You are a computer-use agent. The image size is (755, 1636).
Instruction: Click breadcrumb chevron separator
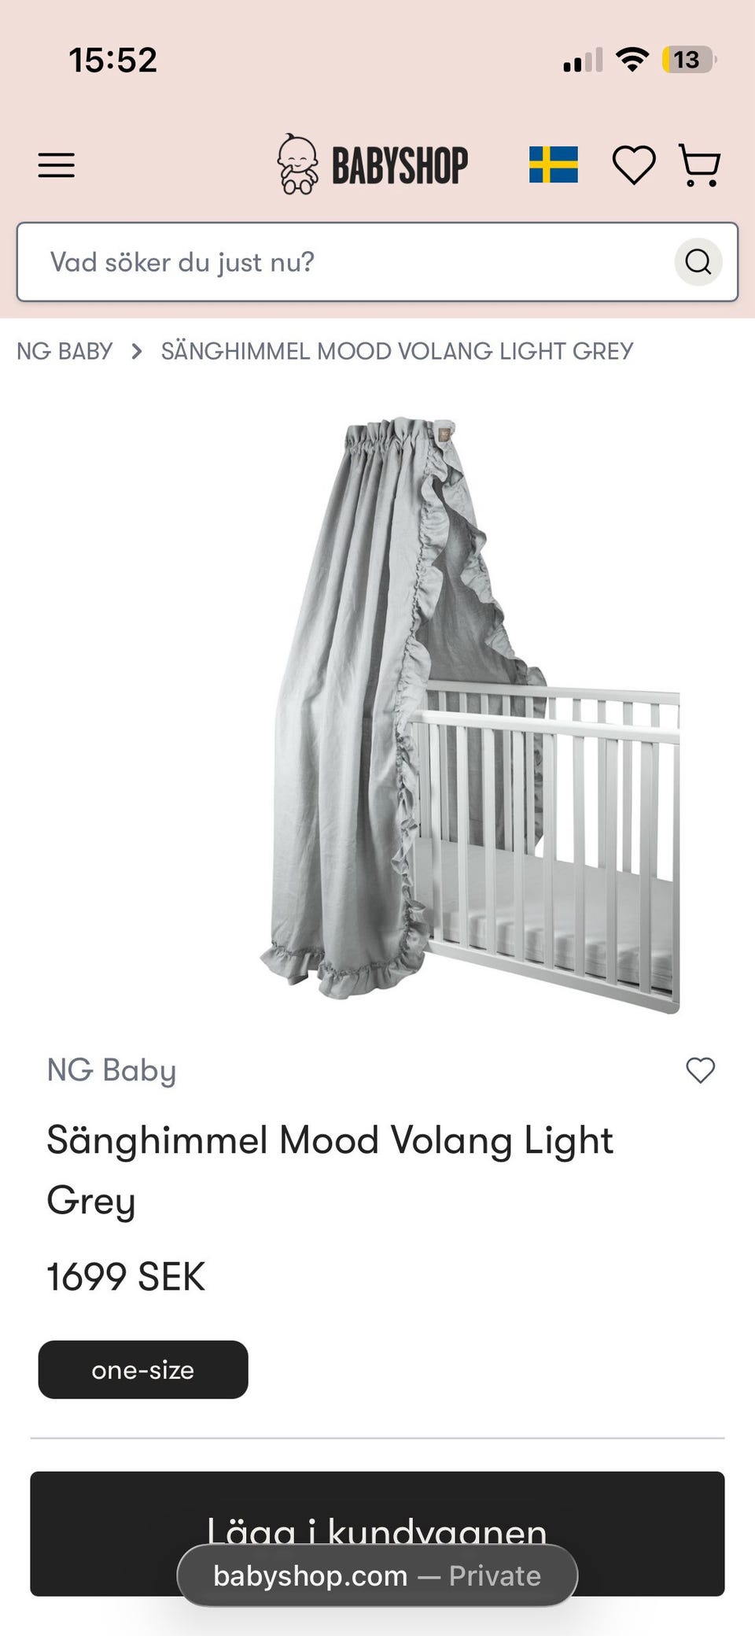(137, 351)
